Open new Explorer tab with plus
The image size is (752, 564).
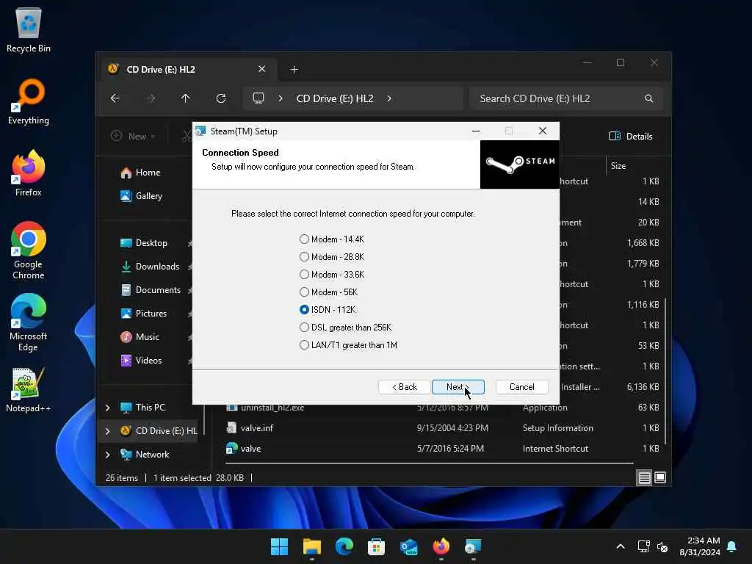point(294,70)
